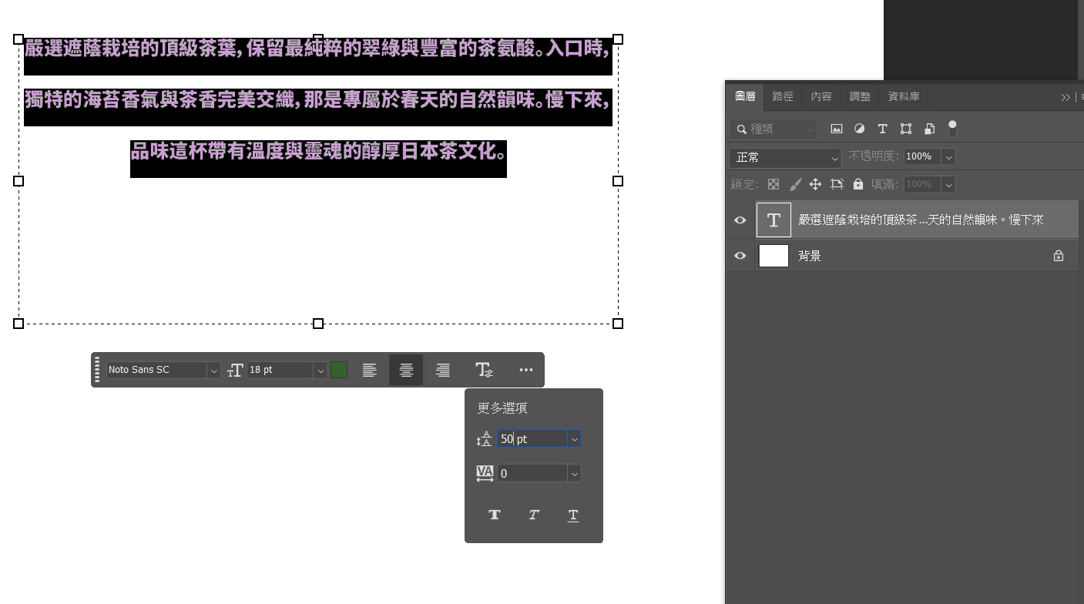1084x604 pixels.
Task: Open the 正常 blend mode dropdown
Action: point(785,157)
